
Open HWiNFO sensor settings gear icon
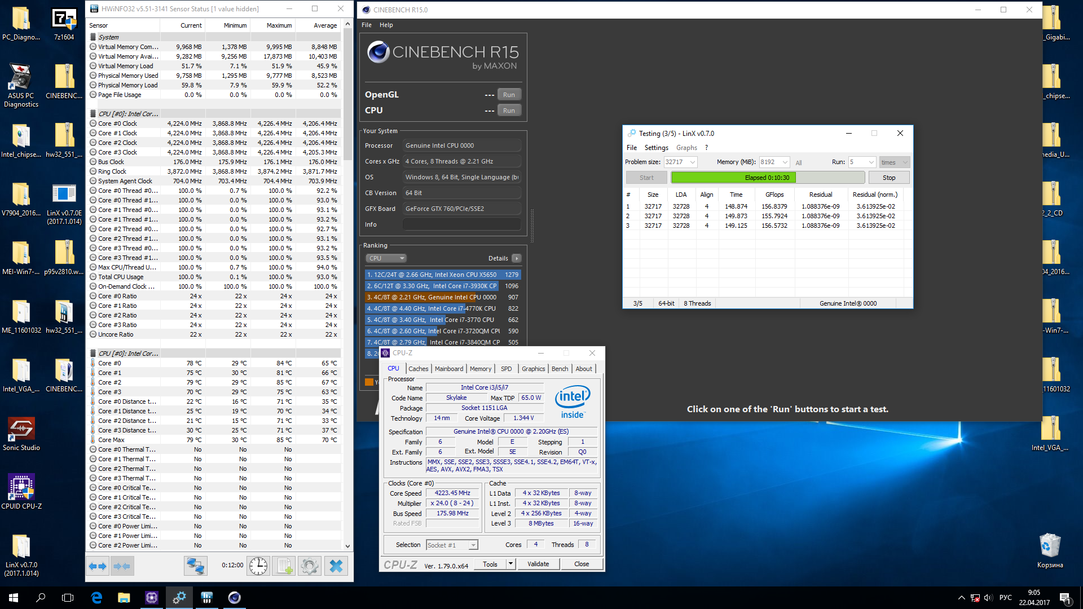point(309,566)
